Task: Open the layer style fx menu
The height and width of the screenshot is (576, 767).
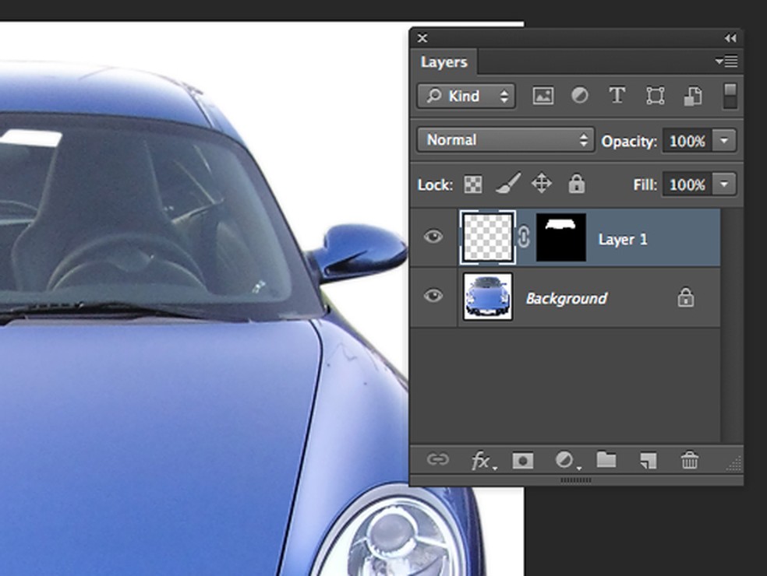Action: pos(482,461)
